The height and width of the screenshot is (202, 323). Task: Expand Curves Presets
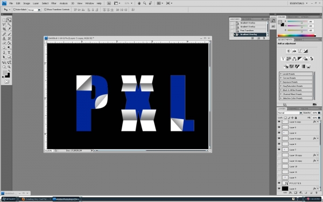[x=280, y=78]
